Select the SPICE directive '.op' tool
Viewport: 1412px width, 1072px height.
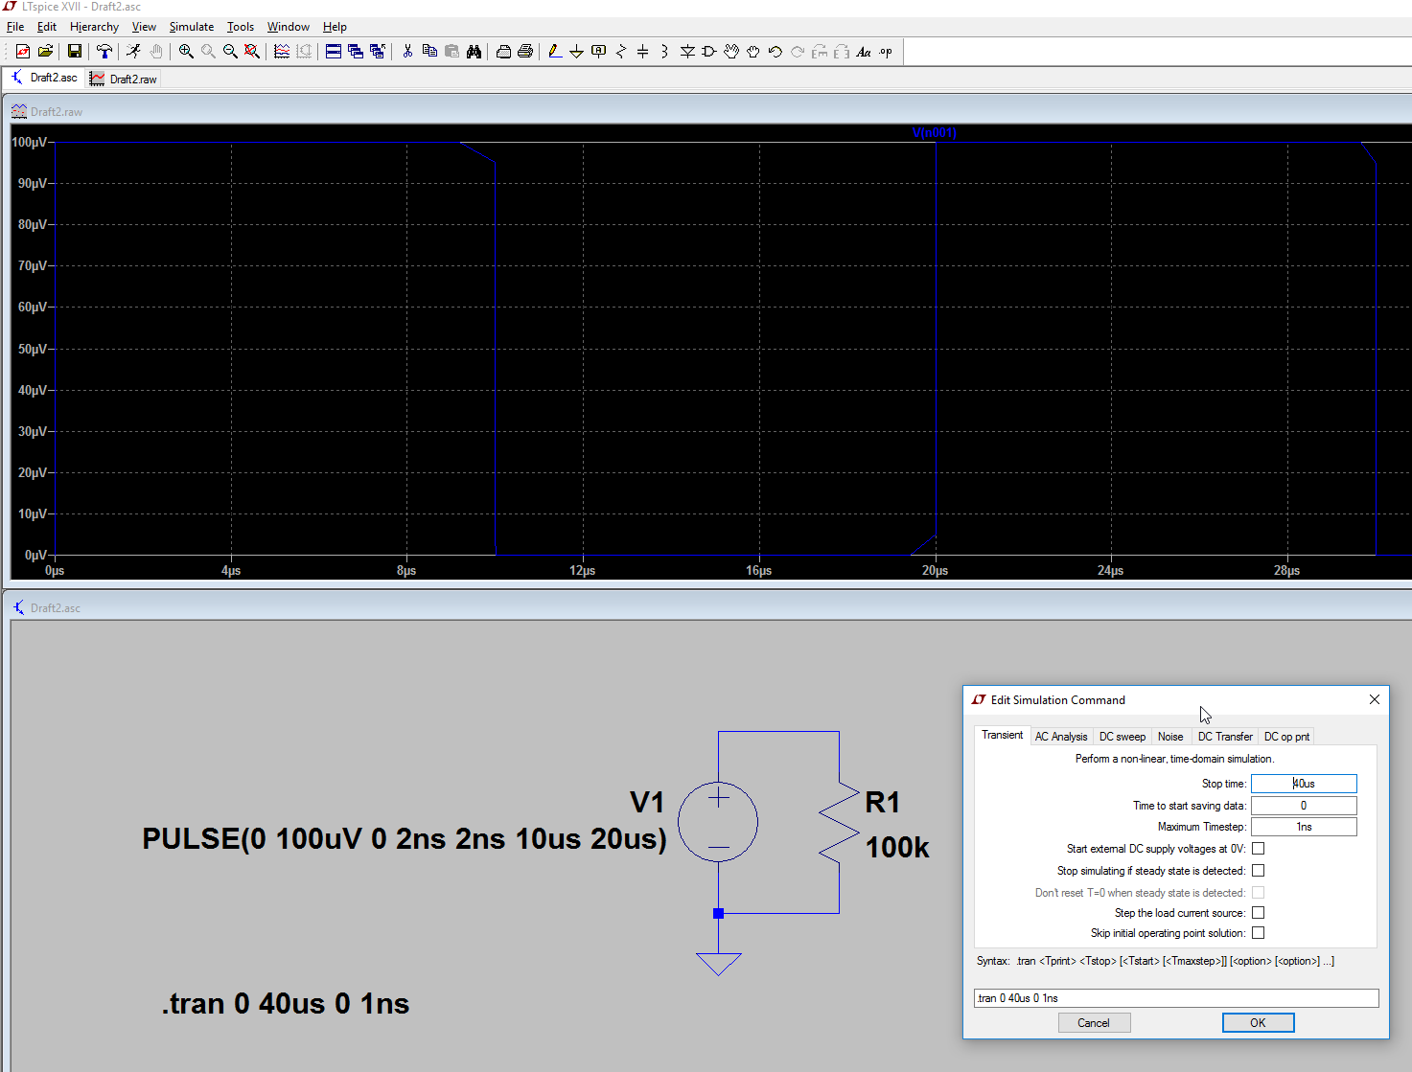pos(886,52)
